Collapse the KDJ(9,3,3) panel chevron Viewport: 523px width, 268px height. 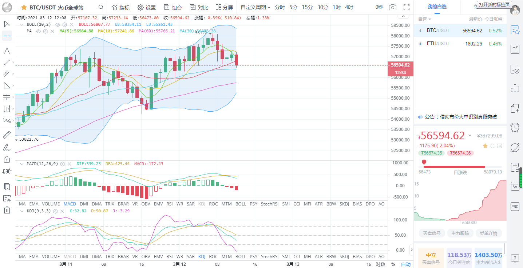point(21,211)
